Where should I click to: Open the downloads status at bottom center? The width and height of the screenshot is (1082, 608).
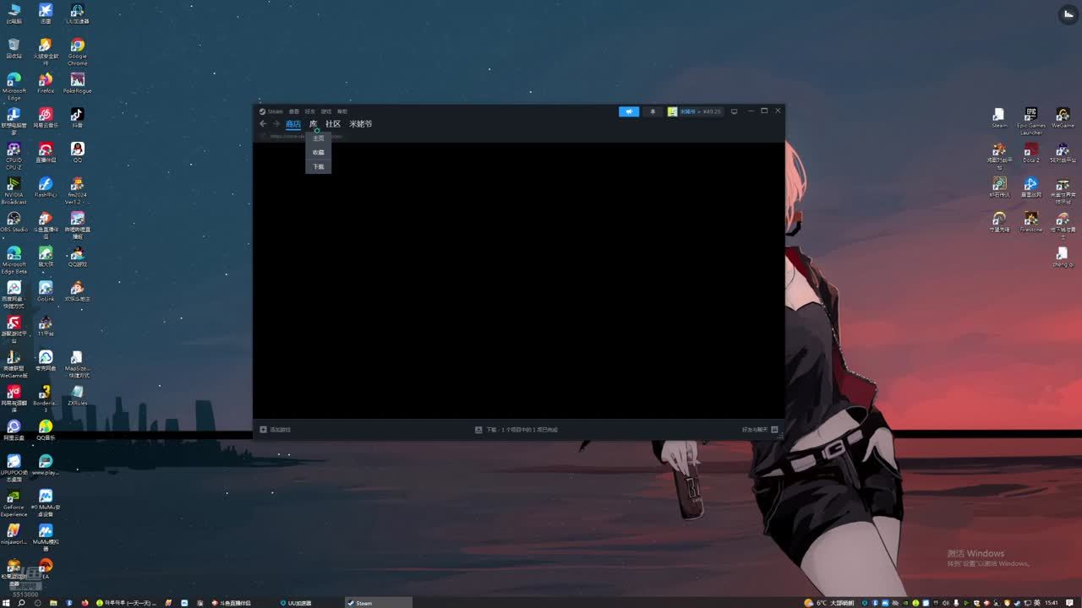click(517, 430)
